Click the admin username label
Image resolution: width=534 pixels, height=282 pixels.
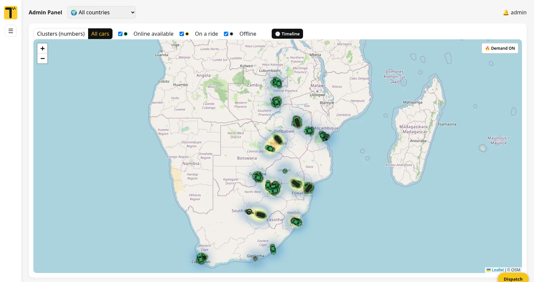[x=518, y=12]
